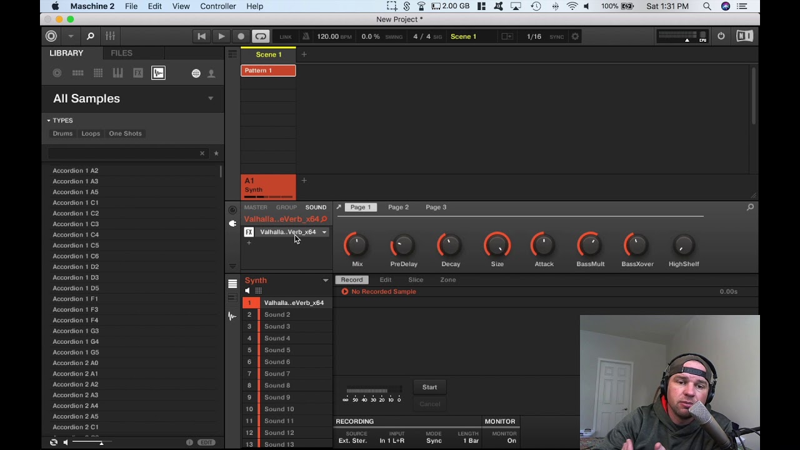Select Projects type icon in library
Image resolution: width=800 pixels, height=450 pixels.
[57, 73]
